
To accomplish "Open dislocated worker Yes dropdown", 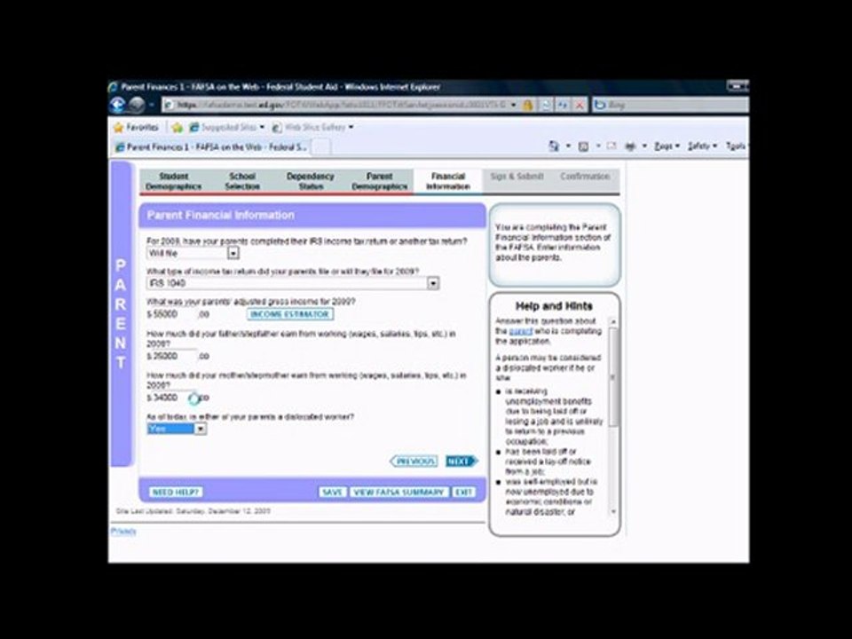I will (177, 429).
